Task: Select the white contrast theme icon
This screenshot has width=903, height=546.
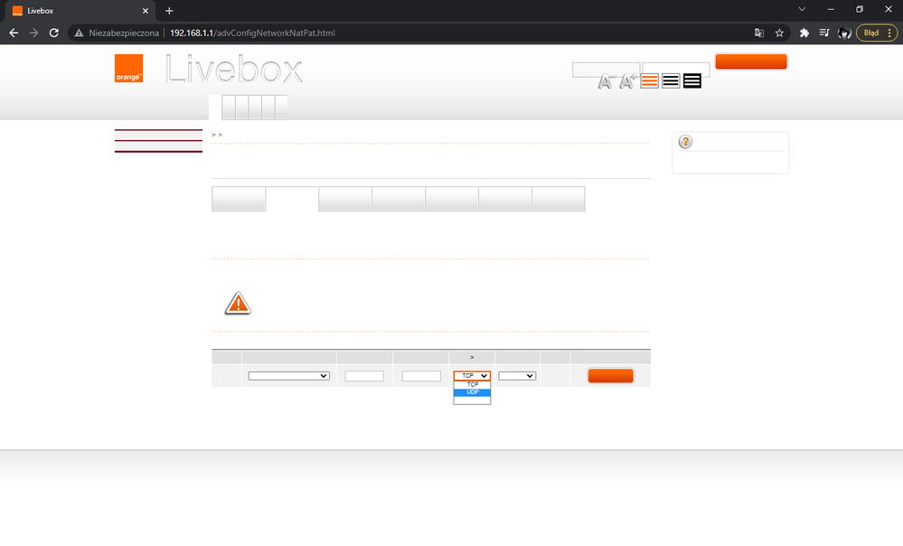Action: pyautogui.click(x=671, y=80)
